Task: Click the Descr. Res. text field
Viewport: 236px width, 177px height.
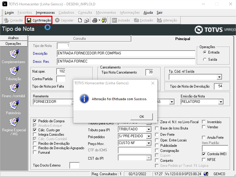Action: [x=126, y=62]
